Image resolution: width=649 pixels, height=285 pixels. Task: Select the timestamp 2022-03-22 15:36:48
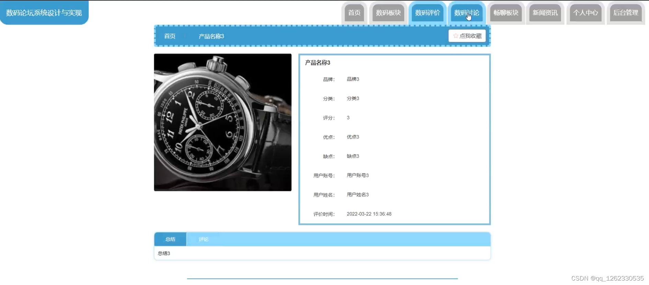369,214
